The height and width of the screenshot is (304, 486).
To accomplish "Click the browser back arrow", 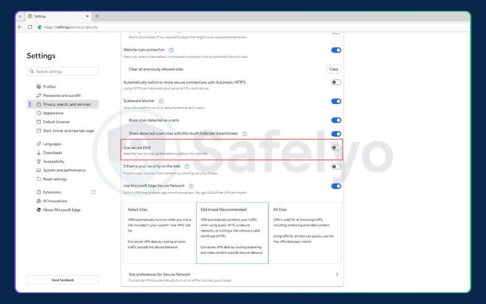I will (20, 27).
